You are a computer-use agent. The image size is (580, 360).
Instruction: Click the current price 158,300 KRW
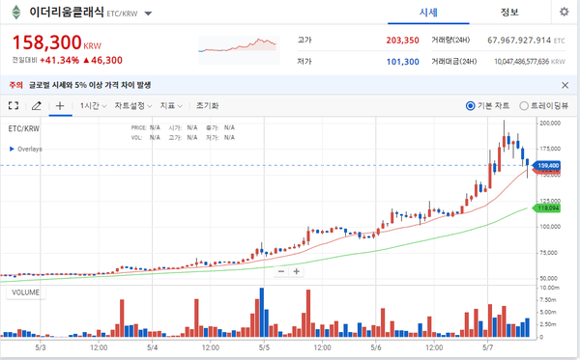[57, 42]
